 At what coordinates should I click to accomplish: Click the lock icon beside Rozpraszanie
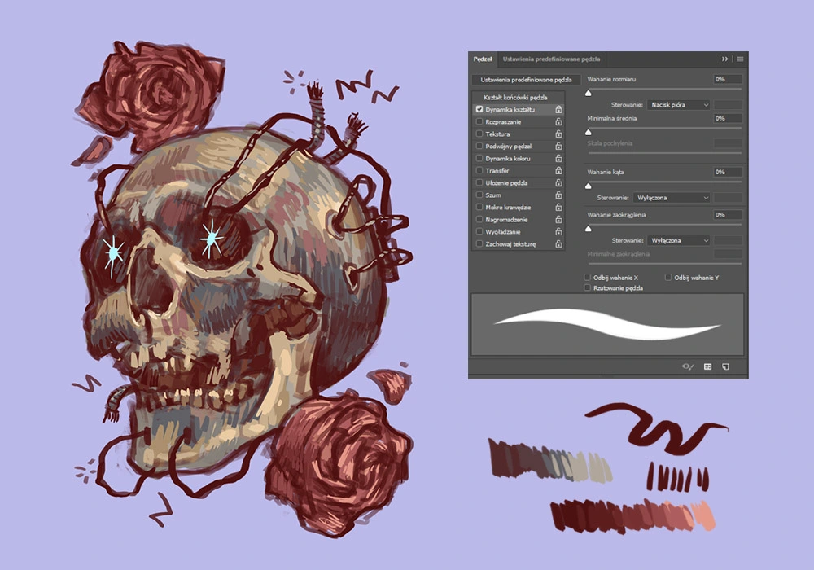click(x=558, y=121)
